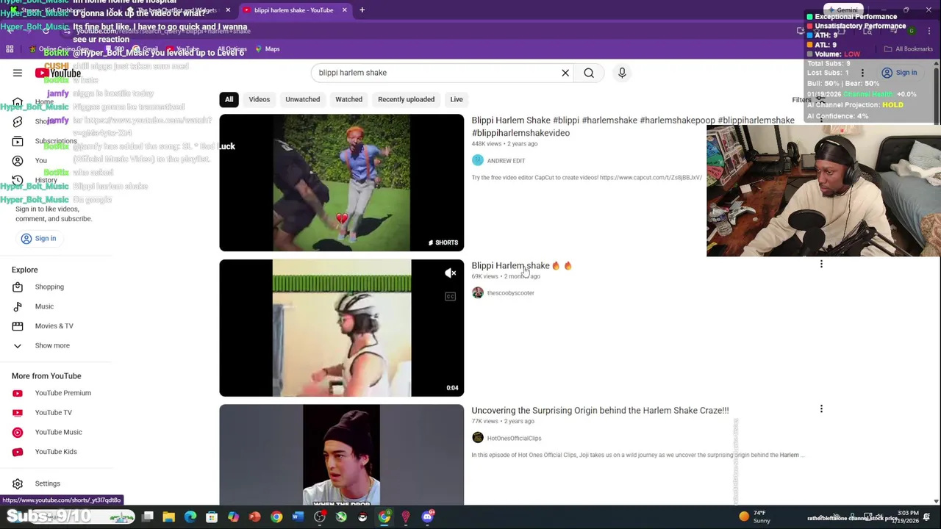Open Word from the taskbar
The height and width of the screenshot is (529, 941).
[298, 517]
